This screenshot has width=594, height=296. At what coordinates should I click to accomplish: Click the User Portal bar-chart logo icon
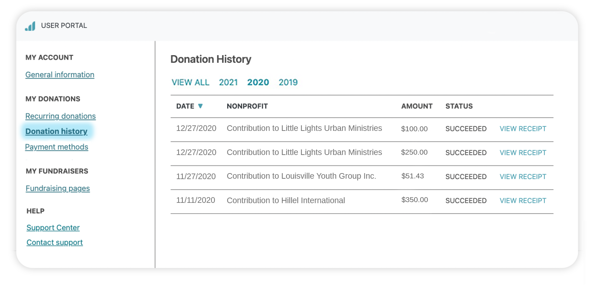[x=30, y=26]
